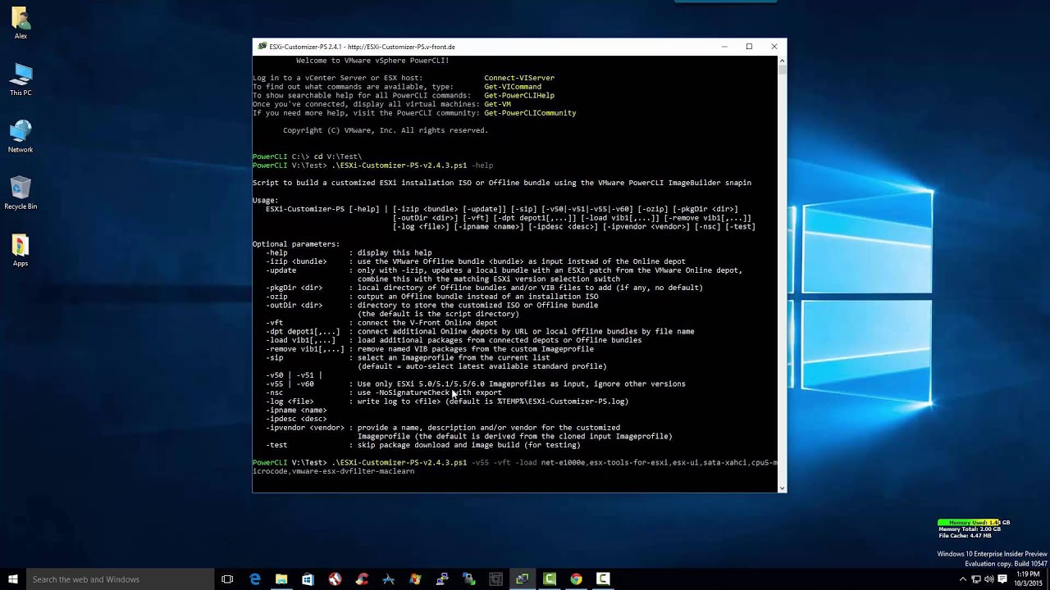Click the ESXi-Customizer-PS window title text

click(x=363, y=47)
